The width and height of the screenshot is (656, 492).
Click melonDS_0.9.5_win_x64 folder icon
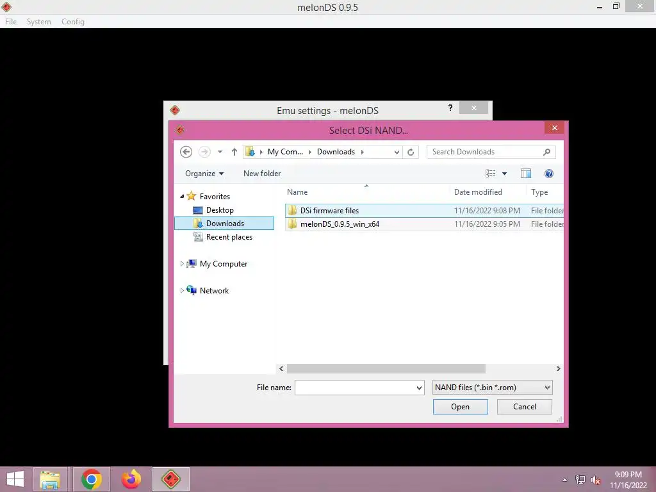[292, 224]
